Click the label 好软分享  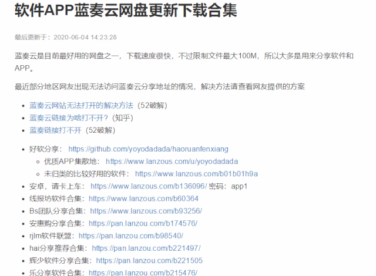[44, 149]
